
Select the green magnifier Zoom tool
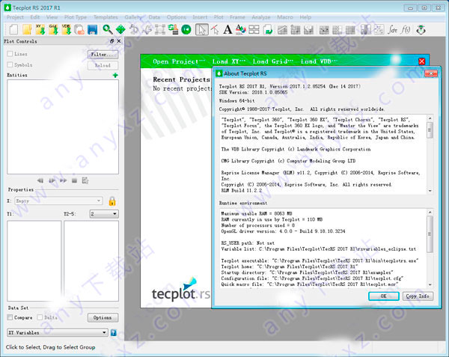108,29
